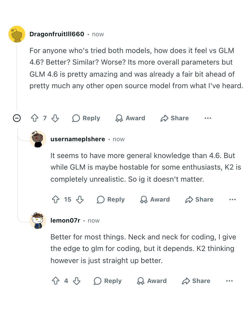Upvote lemon07r's reply
This screenshot has width=252, height=315.
pyautogui.click(x=56, y=281)
